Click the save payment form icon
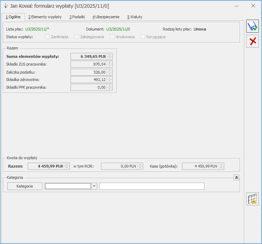This screenshot has width=262, height=244. (252, 26)
